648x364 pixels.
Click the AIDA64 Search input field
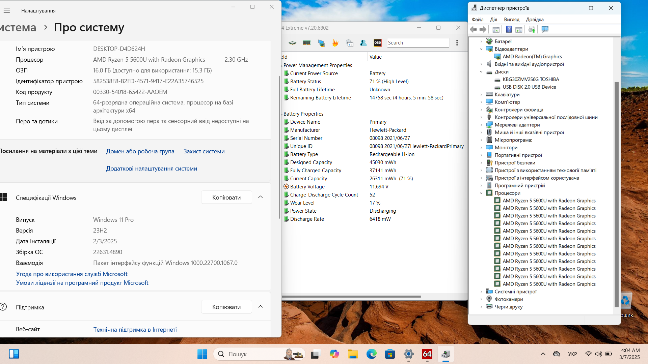(418, 43)
